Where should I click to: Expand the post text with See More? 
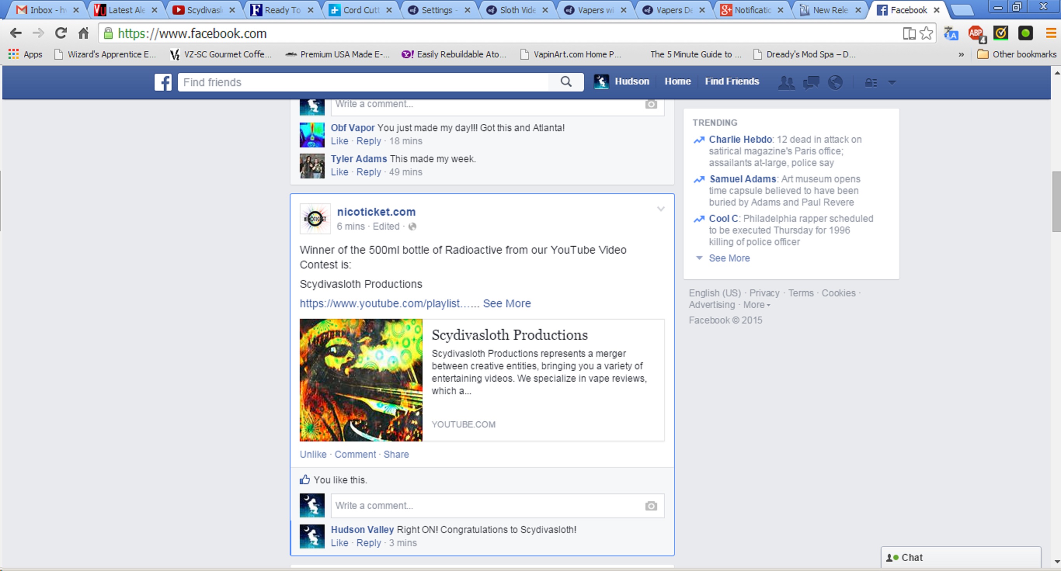coord(506,304)
